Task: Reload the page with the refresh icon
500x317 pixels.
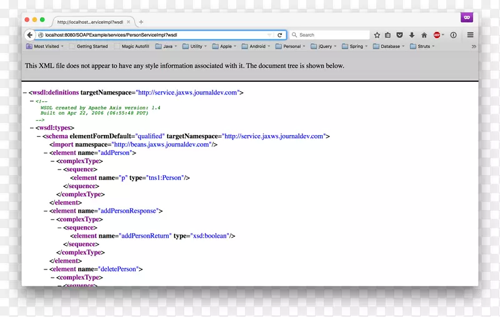Action: point(279,35)
